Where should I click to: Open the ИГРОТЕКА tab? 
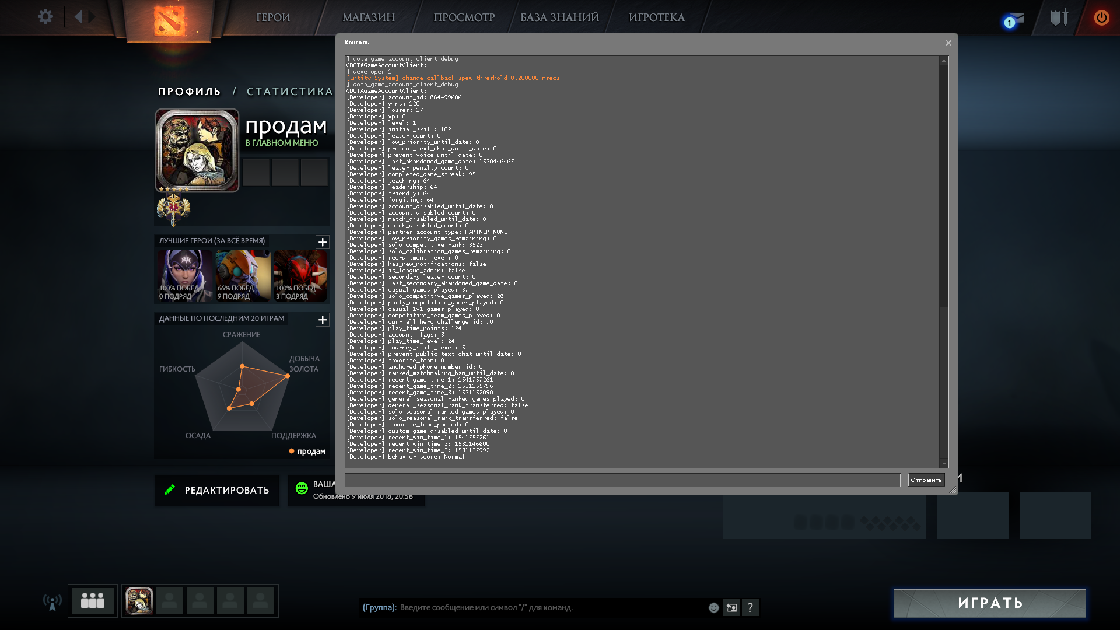(657, 17)
